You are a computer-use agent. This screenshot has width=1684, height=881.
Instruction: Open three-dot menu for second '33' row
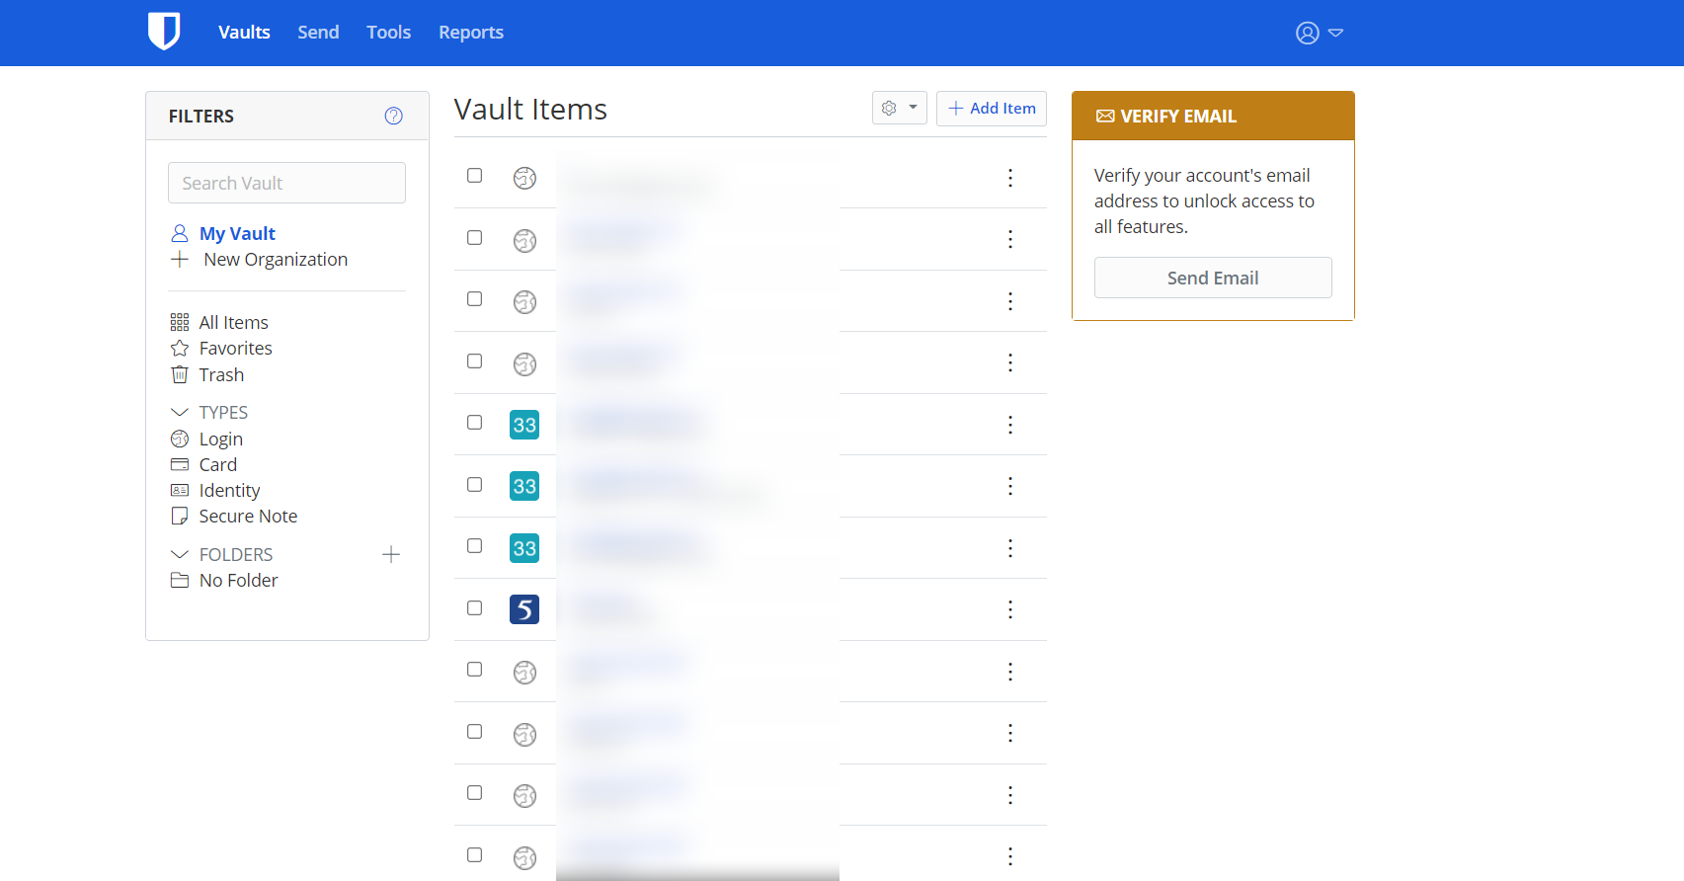(x=1009, y=486)
